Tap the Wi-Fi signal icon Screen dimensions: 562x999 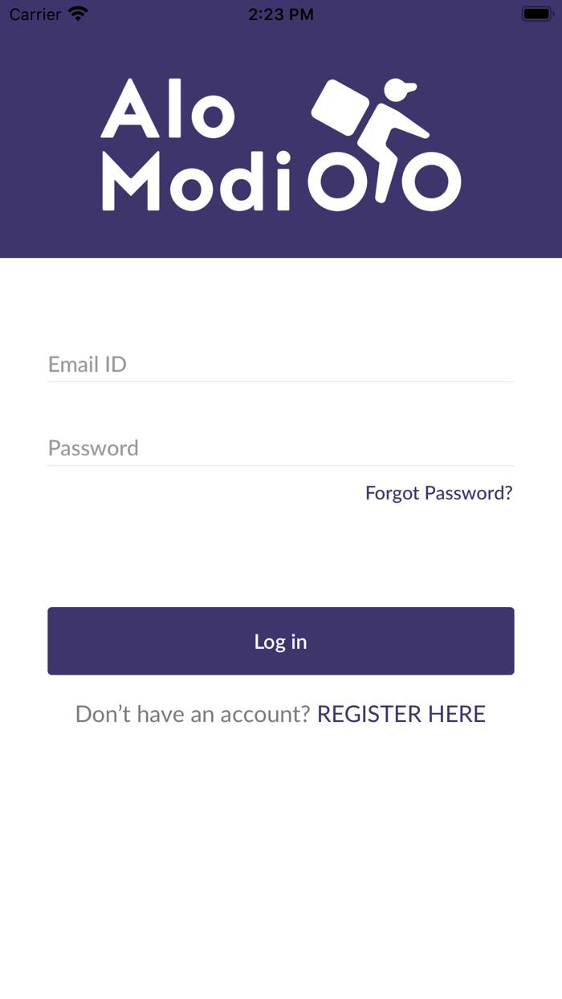pyautogui.click(x=78, y=14)
